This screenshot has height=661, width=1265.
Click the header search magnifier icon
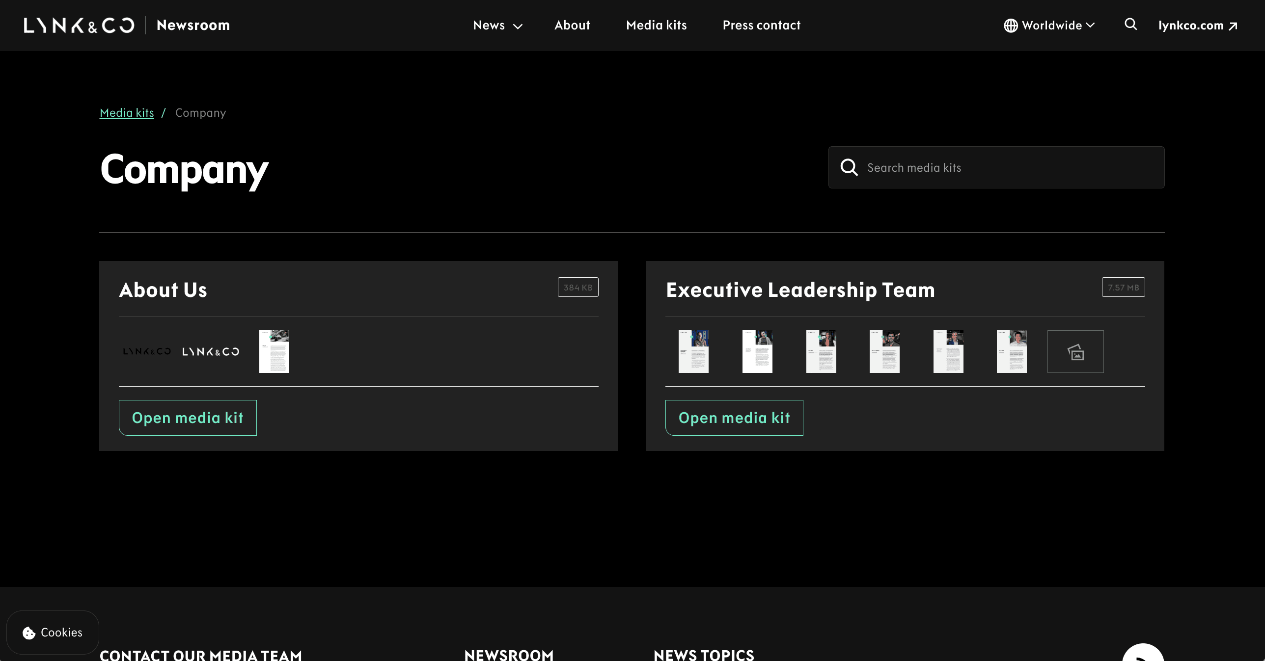pos(1131,24)
